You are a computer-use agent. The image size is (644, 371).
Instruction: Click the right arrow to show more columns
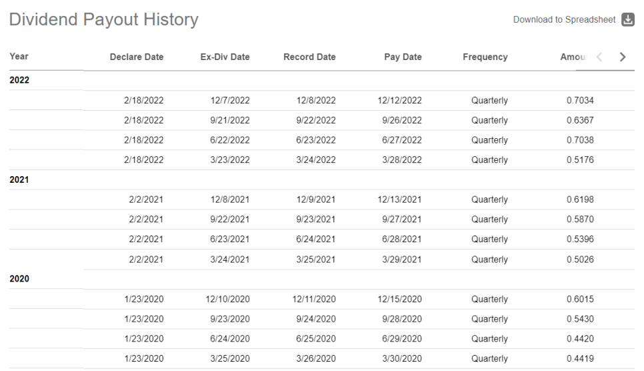(623, 57)
